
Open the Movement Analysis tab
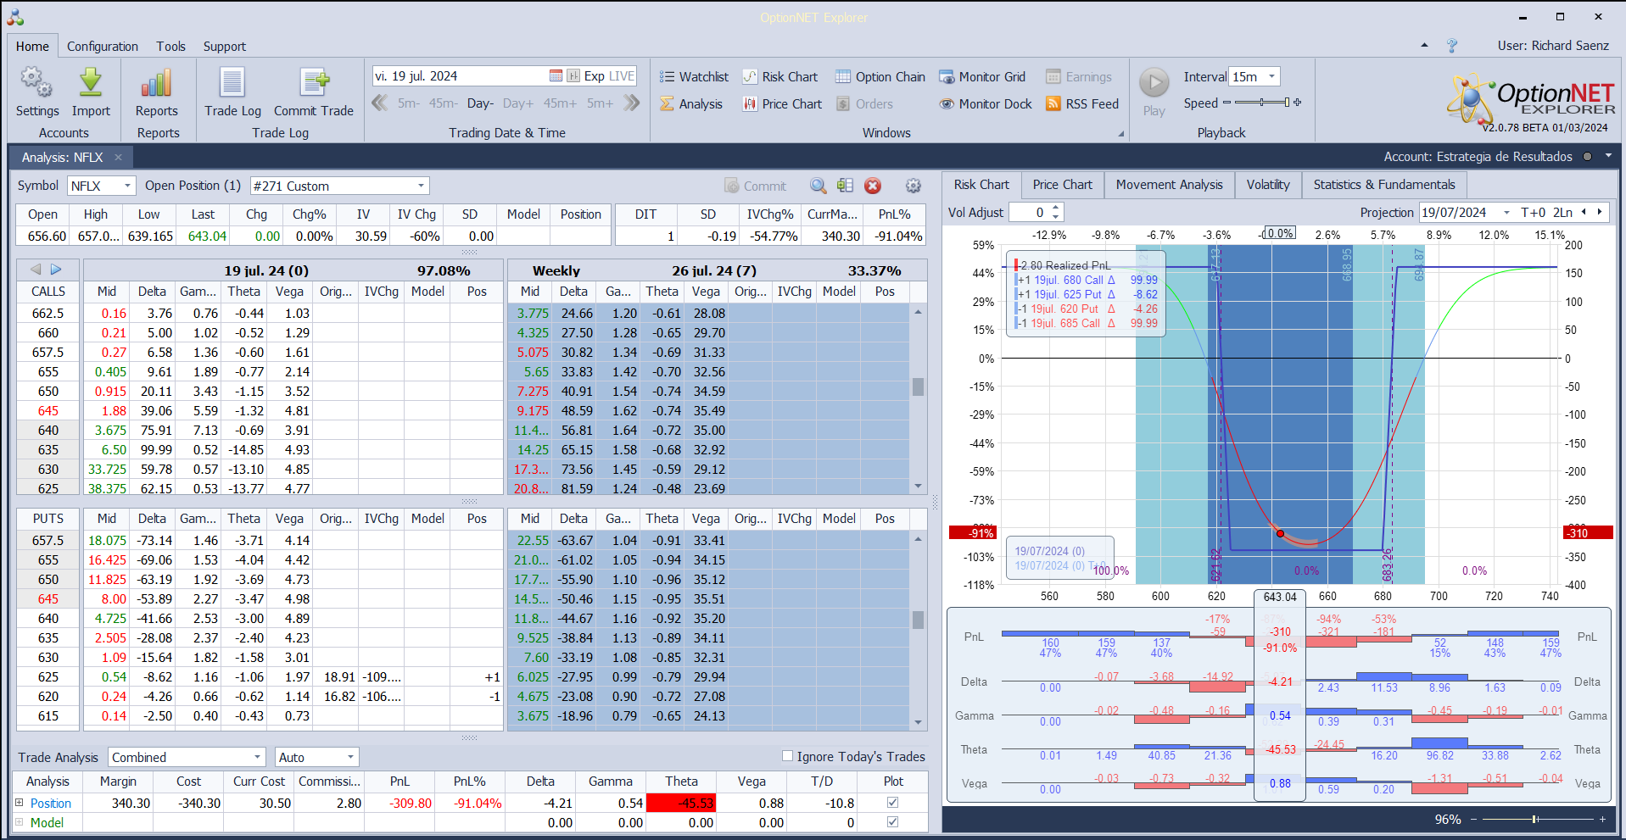pyautogui.click(x=1169, y=185)
